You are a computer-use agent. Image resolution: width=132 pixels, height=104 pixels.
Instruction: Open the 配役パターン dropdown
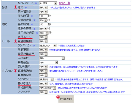[48, 3]
